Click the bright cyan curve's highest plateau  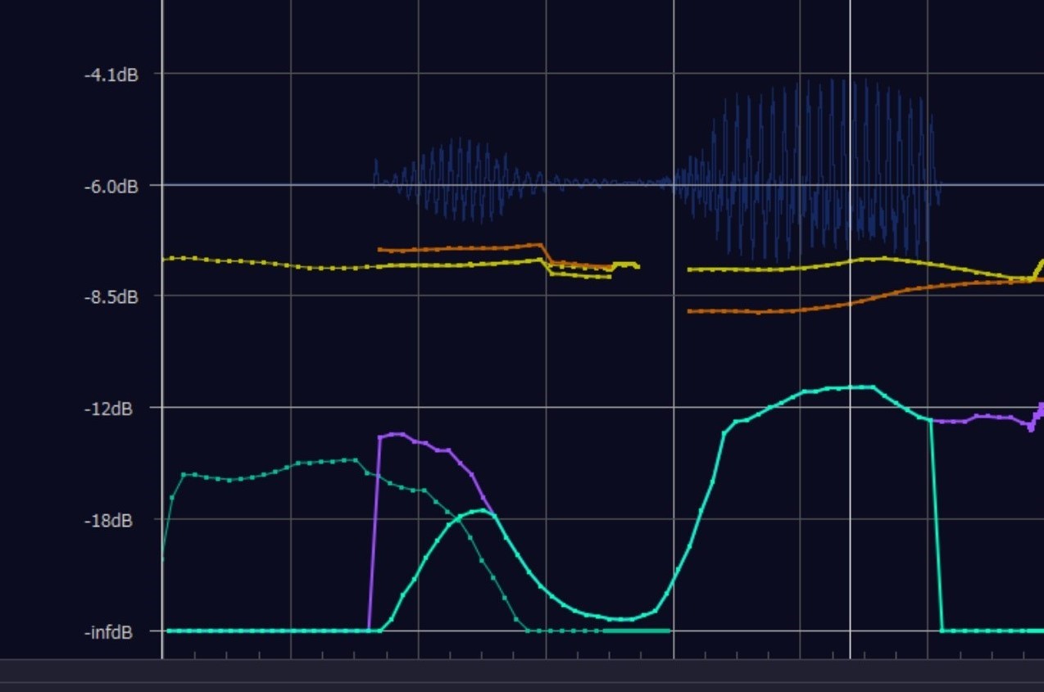(x=848, y=387)
